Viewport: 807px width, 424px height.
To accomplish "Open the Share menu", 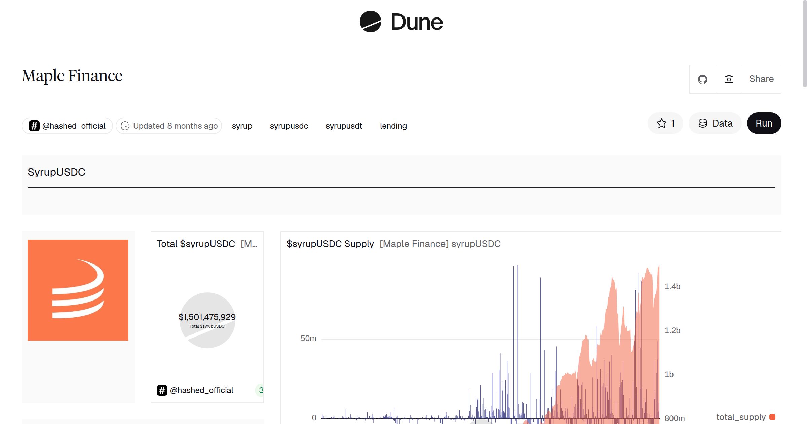I will click(x=761, y=79).
